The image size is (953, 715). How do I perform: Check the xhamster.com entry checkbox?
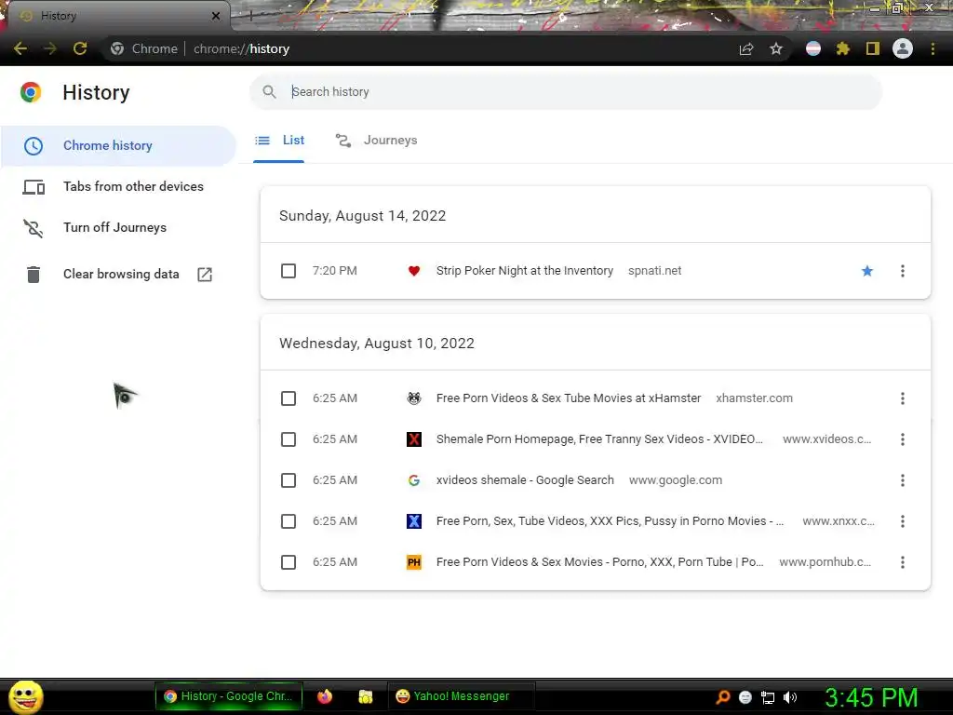point(289,398)
